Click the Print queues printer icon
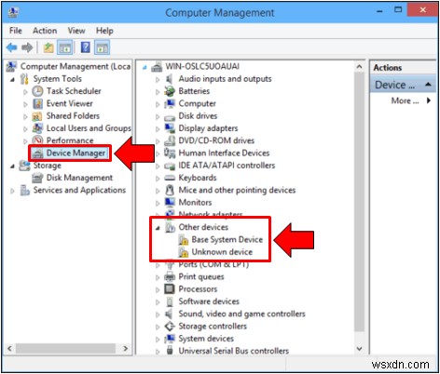This screenshot has height=374, width=440. click(170, 276)
